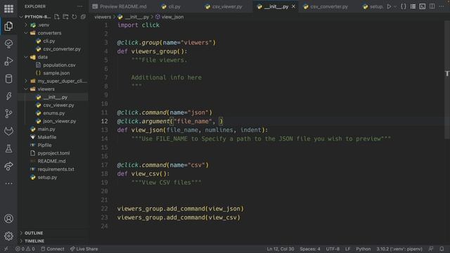Go to line via Ln 12, Col 30

pos(281,249)
